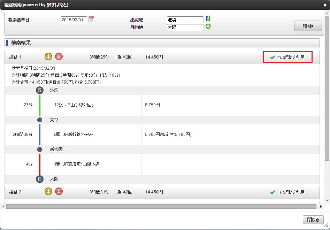The image size is (330, 230).
Task: Use route 1 via この経路を利用
Action: click(288, 57)
